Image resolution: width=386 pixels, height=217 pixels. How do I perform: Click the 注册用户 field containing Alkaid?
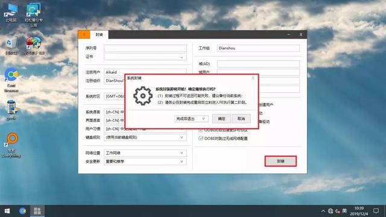145,72
